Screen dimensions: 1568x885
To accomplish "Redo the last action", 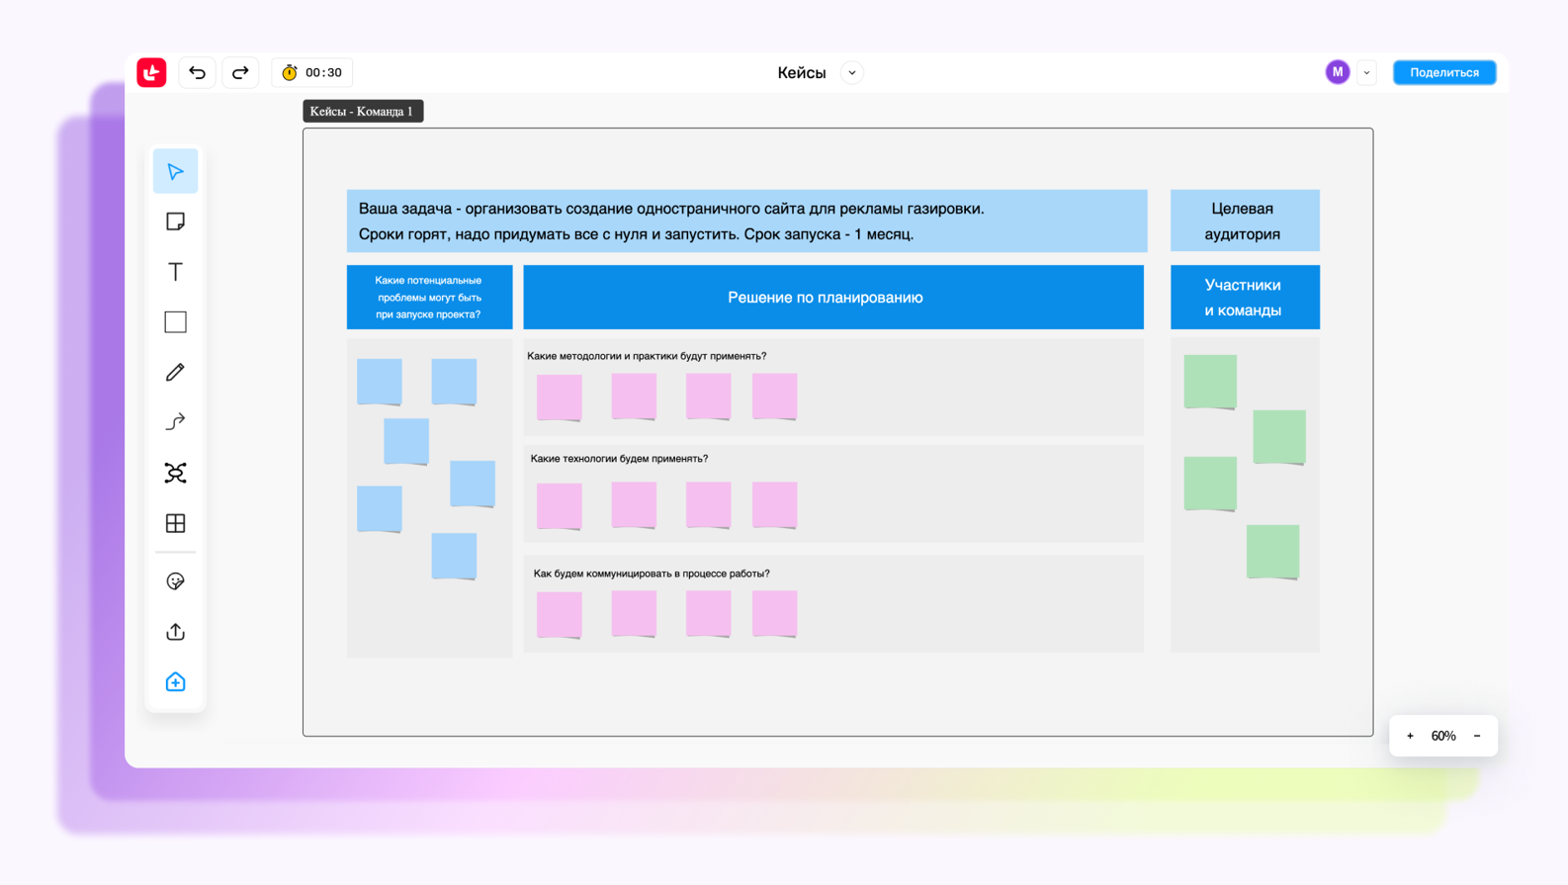I will click(240, 72).
